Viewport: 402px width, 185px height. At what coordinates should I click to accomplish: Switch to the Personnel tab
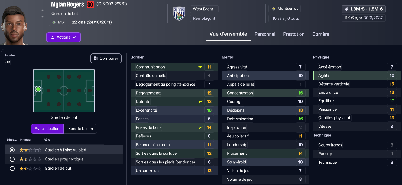(265, 34)
